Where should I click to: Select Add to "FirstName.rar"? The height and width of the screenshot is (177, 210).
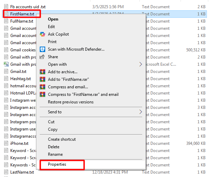pyautogui.click(x=68, y=79)
